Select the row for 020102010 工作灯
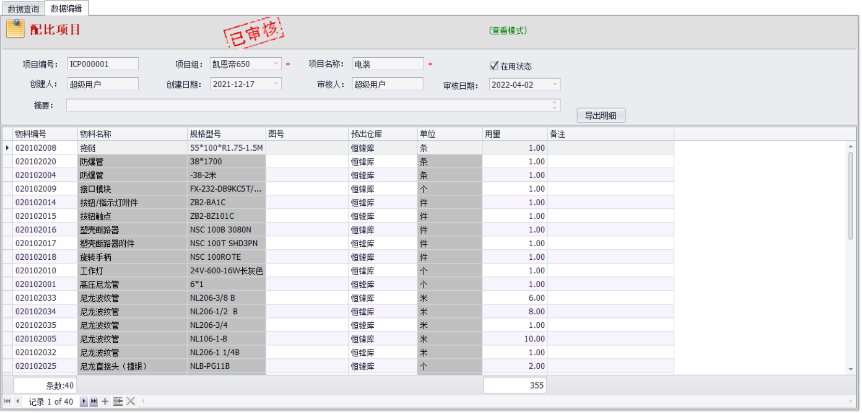 pyautogui.click(x=35, y=271)
